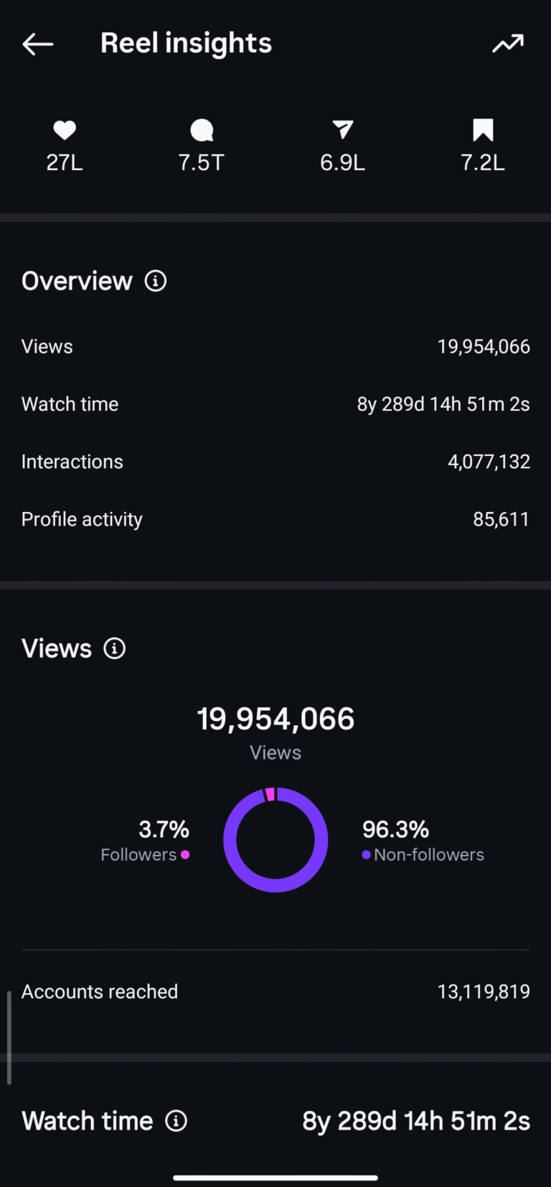Open the Views section info icon
This screenshot has height=1187, width=551.
(x=115, y=648)
